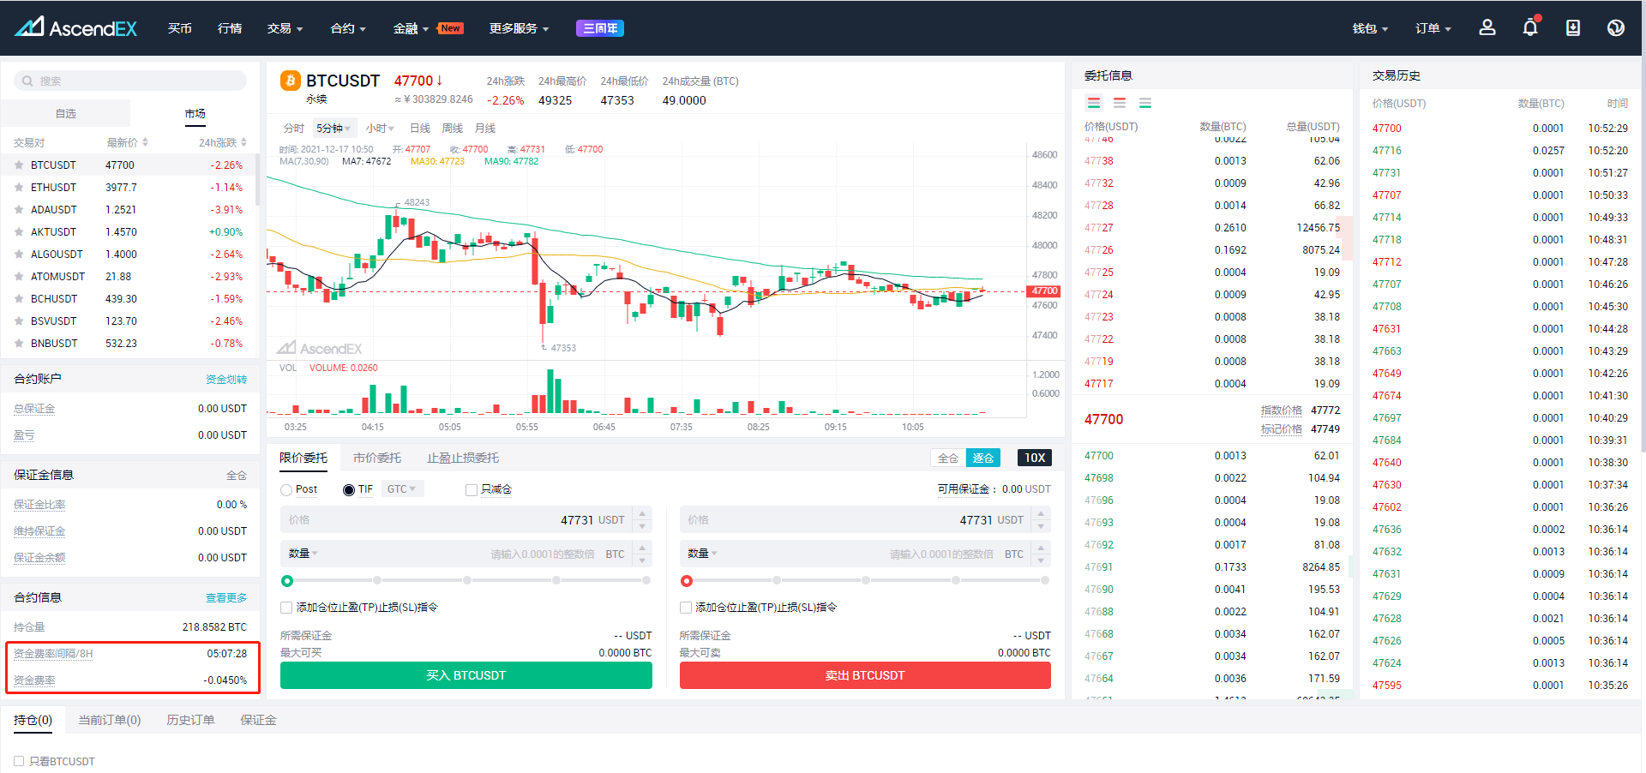Favorite BNBUSDT with its star icon

click(19, 343)
